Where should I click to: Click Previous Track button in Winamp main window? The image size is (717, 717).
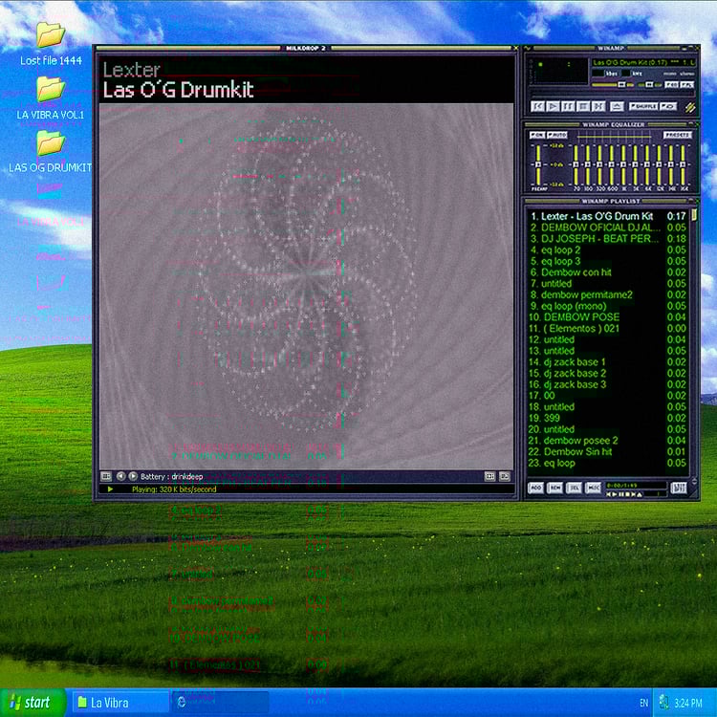point(537,106)
